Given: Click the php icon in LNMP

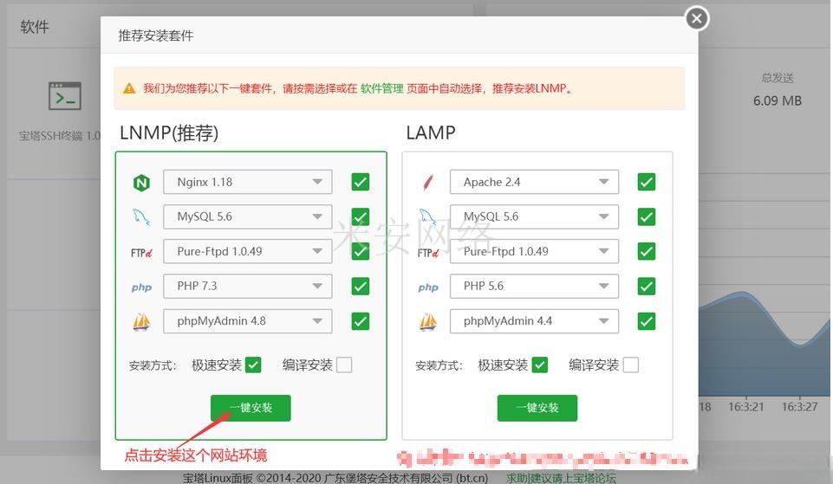Looking at the screenshot, I should 141,287.
